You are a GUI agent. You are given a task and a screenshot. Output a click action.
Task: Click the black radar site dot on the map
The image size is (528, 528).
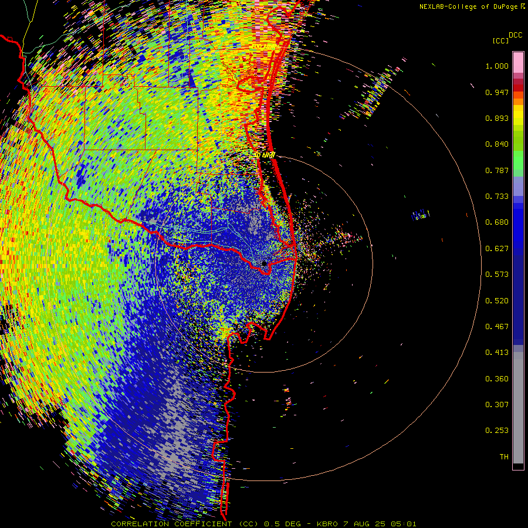[264, 263]
